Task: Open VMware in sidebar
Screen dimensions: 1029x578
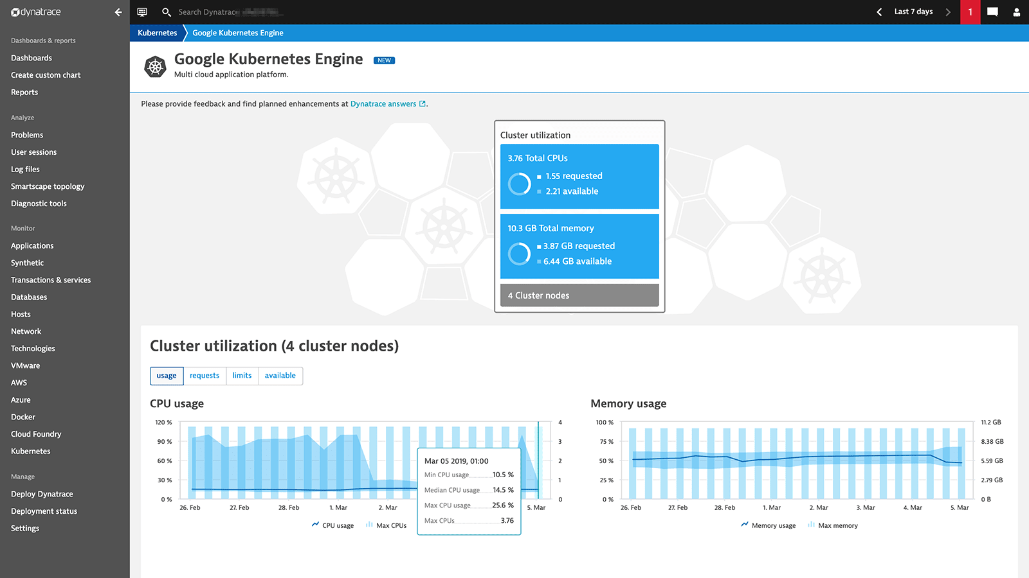Action: [x=25, y=365]
